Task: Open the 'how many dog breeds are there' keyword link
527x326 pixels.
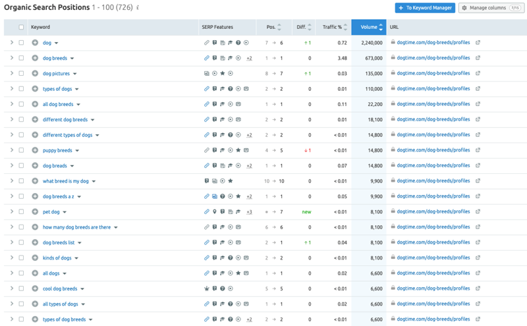Action: (x=76, y=227)
